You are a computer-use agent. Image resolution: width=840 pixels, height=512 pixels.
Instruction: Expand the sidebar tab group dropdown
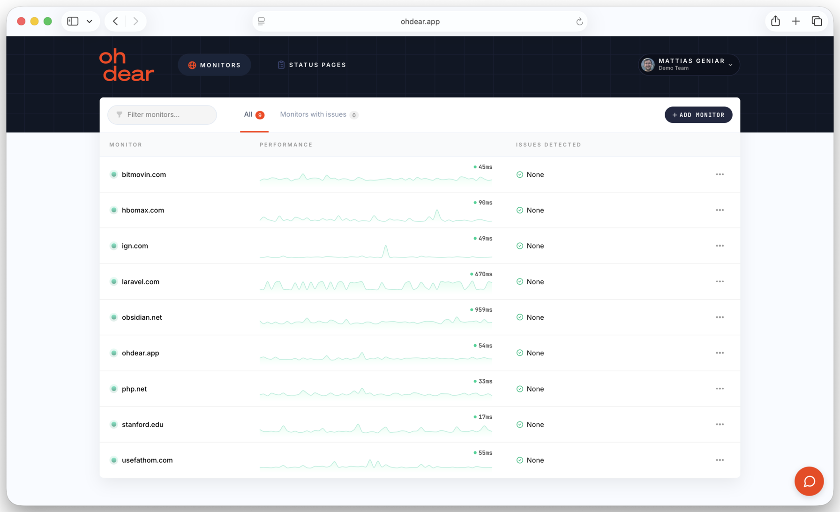[x=90, y=21]
